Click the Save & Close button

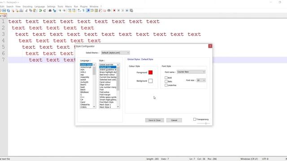154,120
